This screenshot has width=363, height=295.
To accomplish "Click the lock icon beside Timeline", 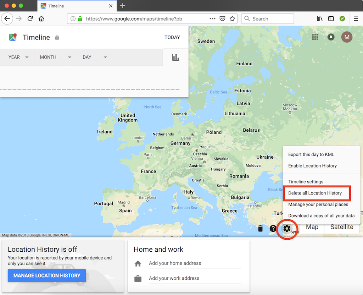I will coord(57,37).
